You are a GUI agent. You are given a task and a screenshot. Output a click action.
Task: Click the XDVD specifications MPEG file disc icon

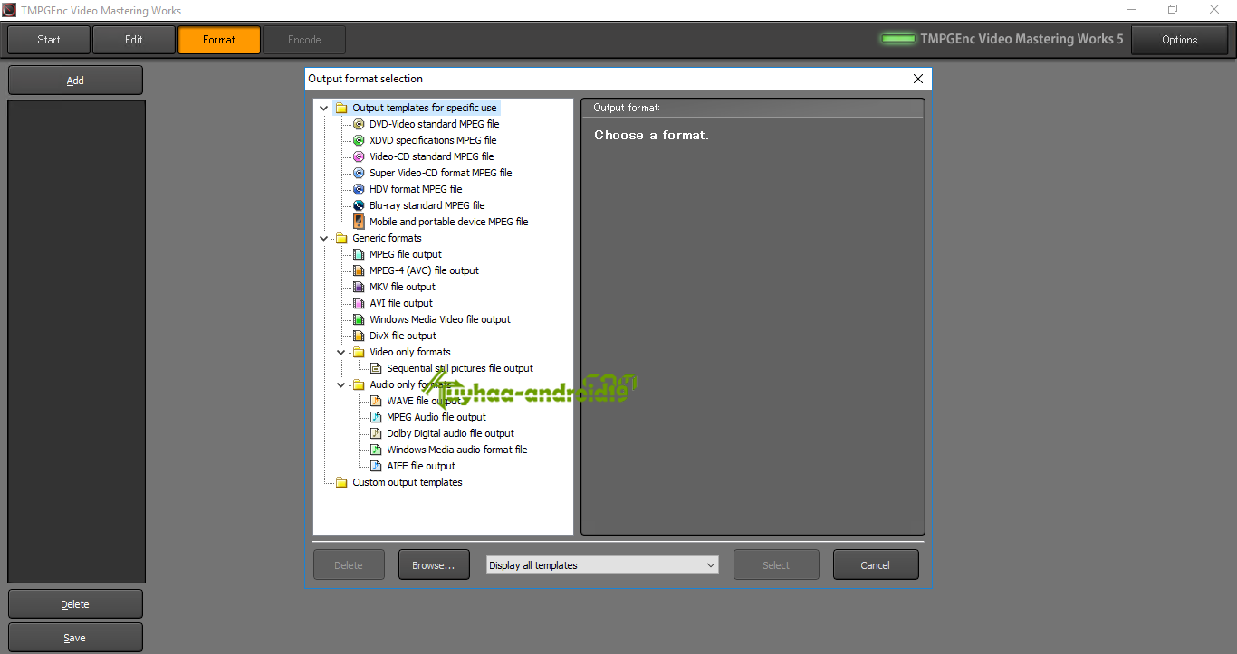pos(359,140)
